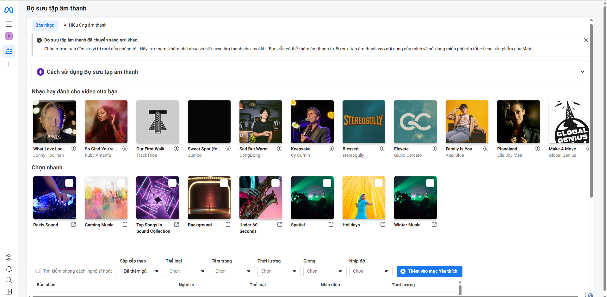This screenshot has height=297, width=607.
Task: Open Holidays collection external link icon
Action: (x=383, y=224)
